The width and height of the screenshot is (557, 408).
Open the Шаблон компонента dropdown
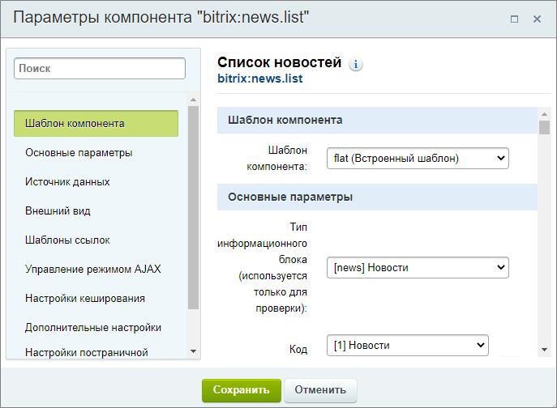point(418,158)
